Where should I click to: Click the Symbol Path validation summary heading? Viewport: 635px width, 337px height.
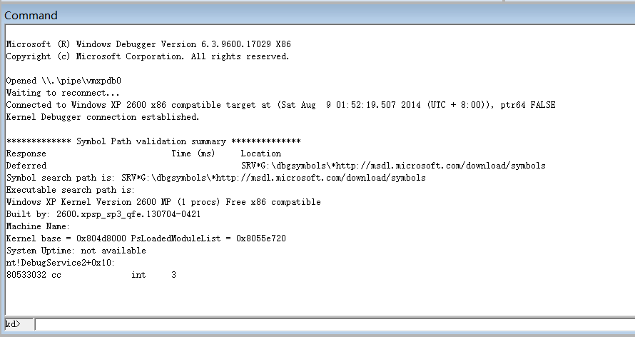click(153, 141)
